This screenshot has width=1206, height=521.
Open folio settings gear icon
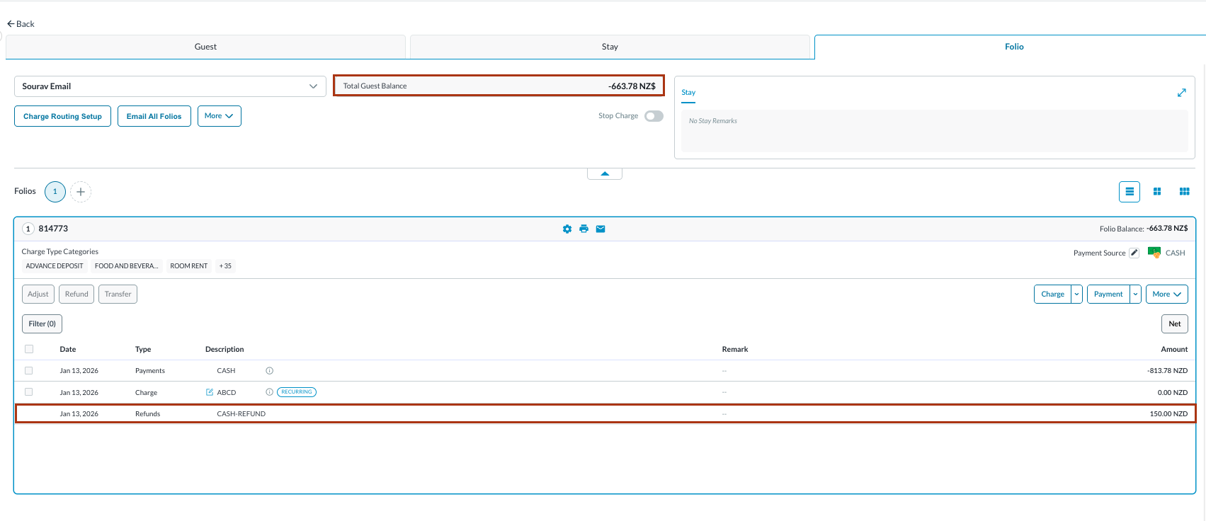pos(567,229)
